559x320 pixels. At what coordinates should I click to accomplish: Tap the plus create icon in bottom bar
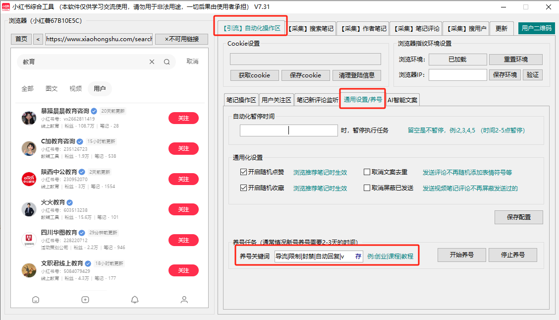click(85, 300)
